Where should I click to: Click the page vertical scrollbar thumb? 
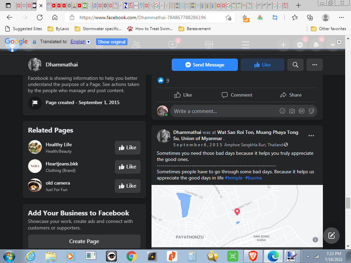click(348, 203)
